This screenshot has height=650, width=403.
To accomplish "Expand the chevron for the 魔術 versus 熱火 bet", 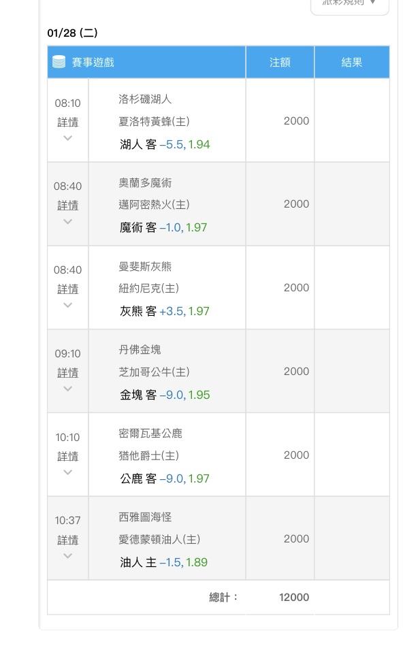I will (x=67, y=221).
